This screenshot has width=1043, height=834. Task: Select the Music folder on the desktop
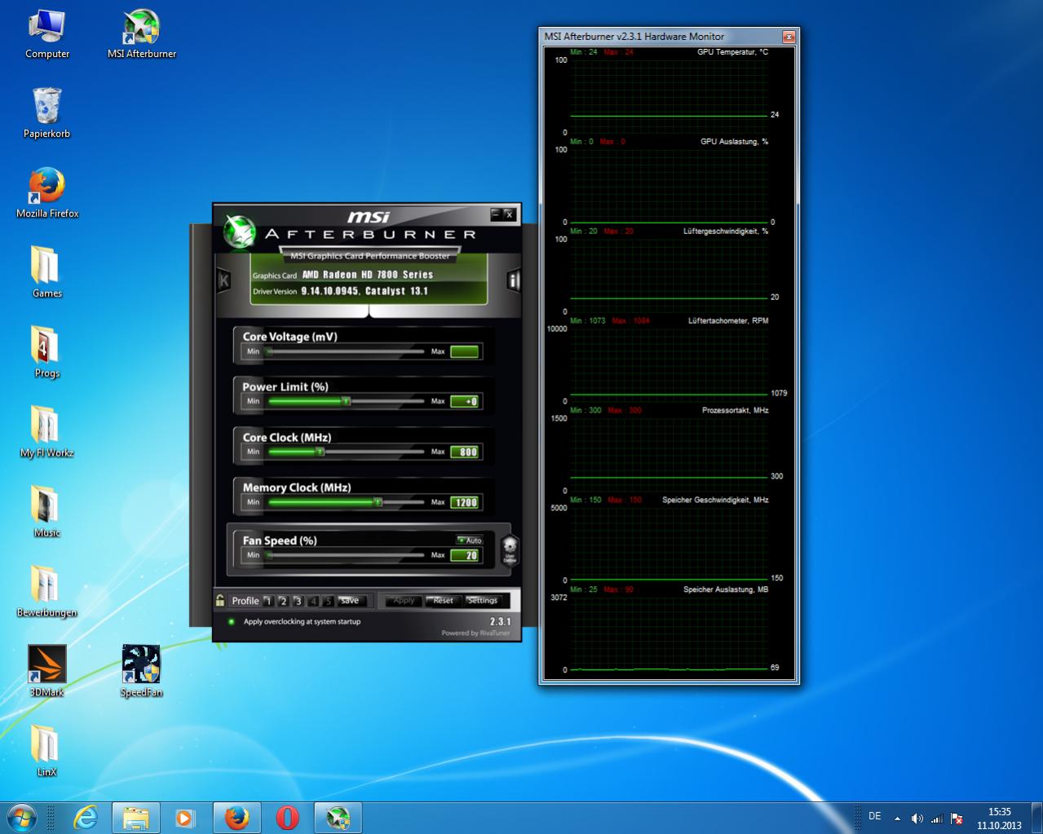[46, 512]
